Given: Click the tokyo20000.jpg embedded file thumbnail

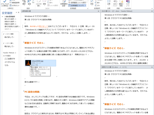Looking at the screenshot, I should click(x=28, y=63).
